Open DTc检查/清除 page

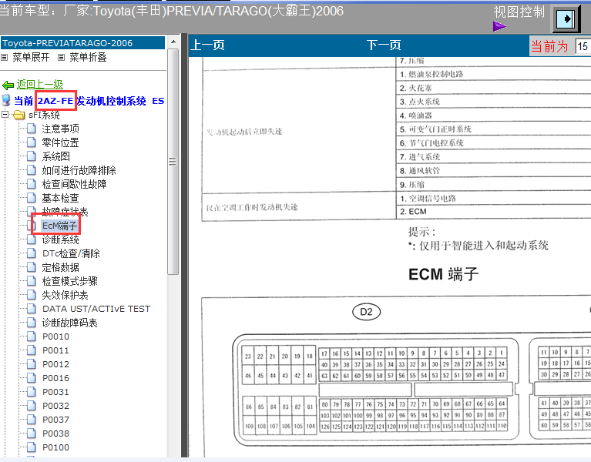pos(71,253)
